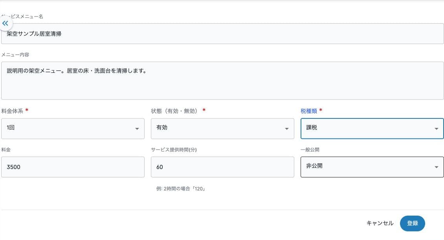Click the service menu name input field
This screenshot has height=240, width=444.
[222, 34]
